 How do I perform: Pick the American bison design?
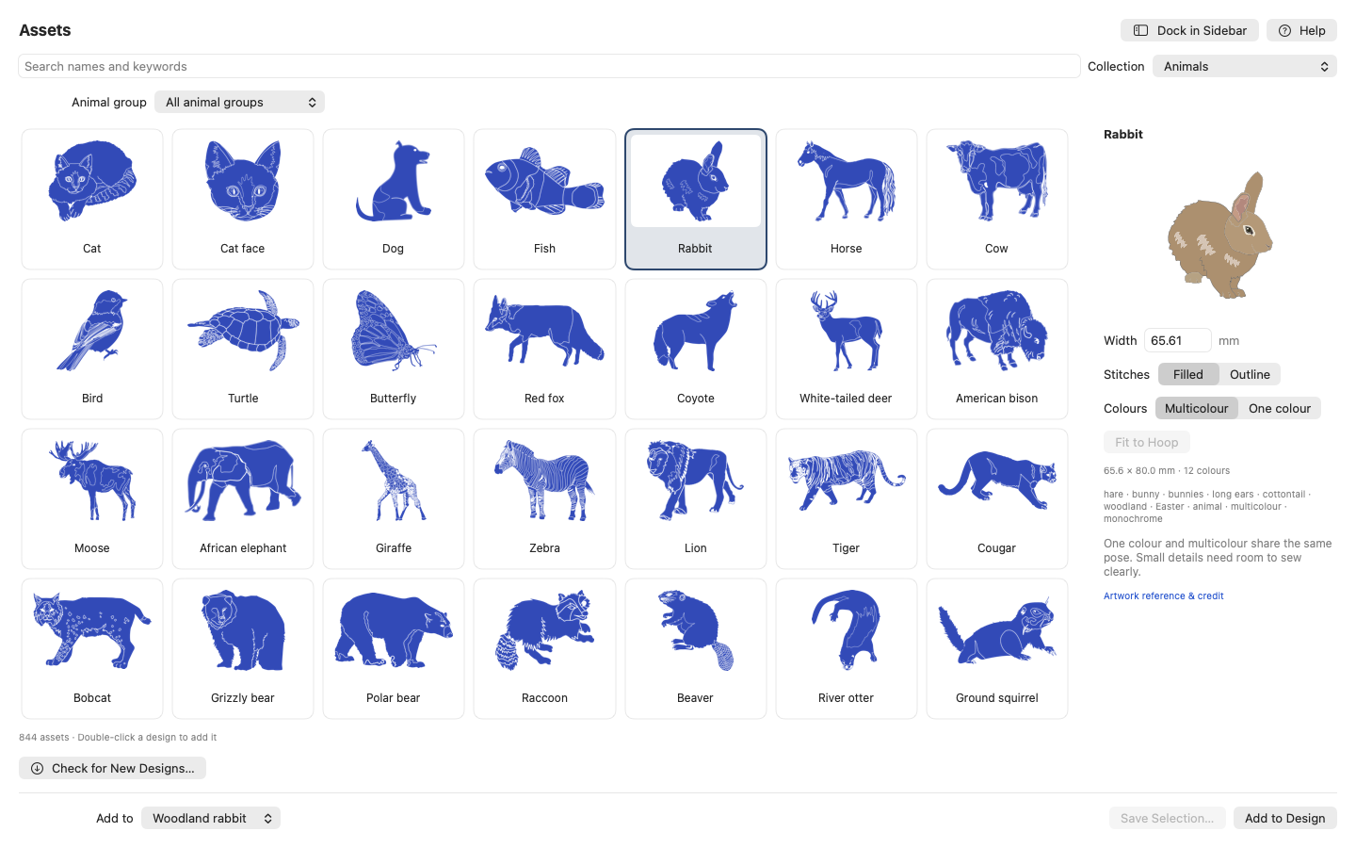[x=997, y=349]
